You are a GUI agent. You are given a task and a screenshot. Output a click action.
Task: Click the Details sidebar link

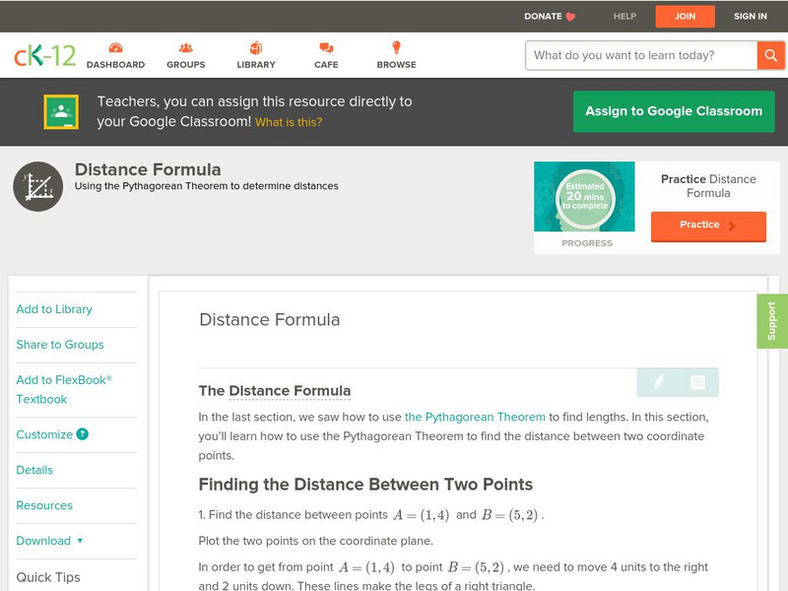(x=34, y=470)
